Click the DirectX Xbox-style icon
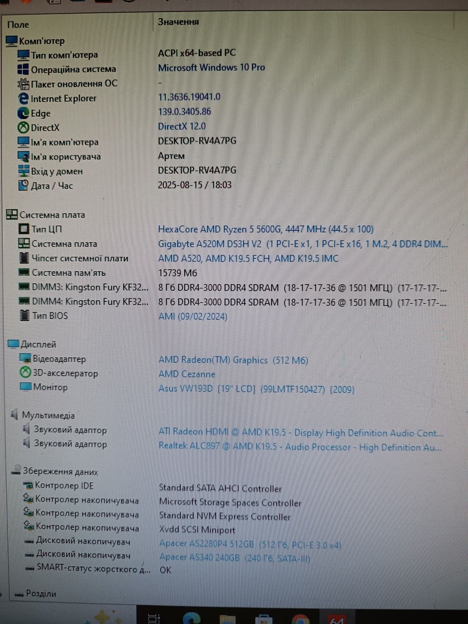Screen dimensions: 468x624 (x=23, y=127)
